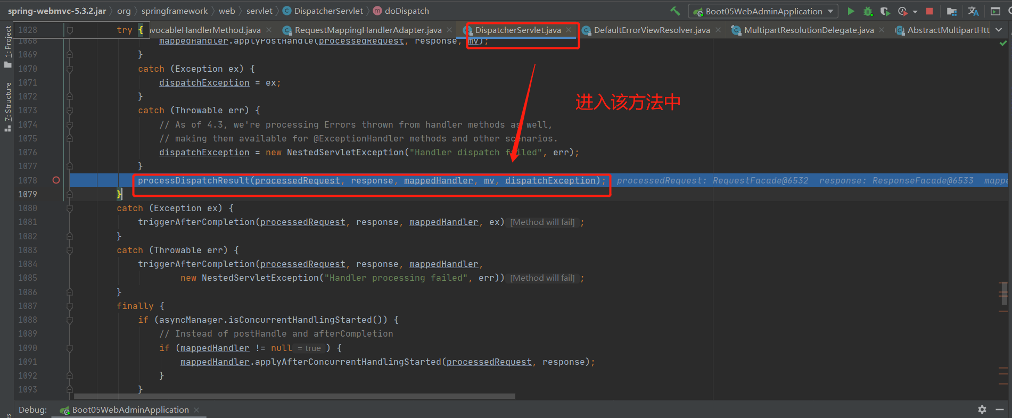Show hidden tabs with the chevron dropdown
The width and height of the screenshot is (1012, 418).
point(999,30)
